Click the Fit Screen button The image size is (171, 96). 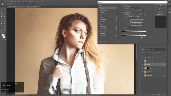tap(25, 4)
